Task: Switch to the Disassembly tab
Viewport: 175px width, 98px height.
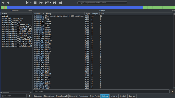Action: (49, 96)
